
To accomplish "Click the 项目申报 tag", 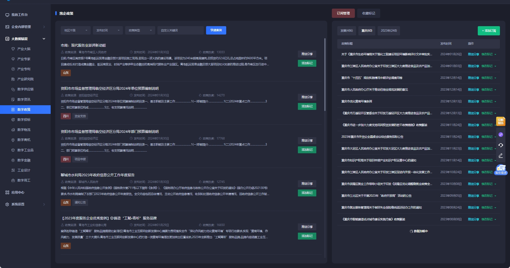I will pos(80,159).
